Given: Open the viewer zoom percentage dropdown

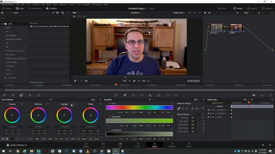Looking at the screenshot, I should point(76,13).
